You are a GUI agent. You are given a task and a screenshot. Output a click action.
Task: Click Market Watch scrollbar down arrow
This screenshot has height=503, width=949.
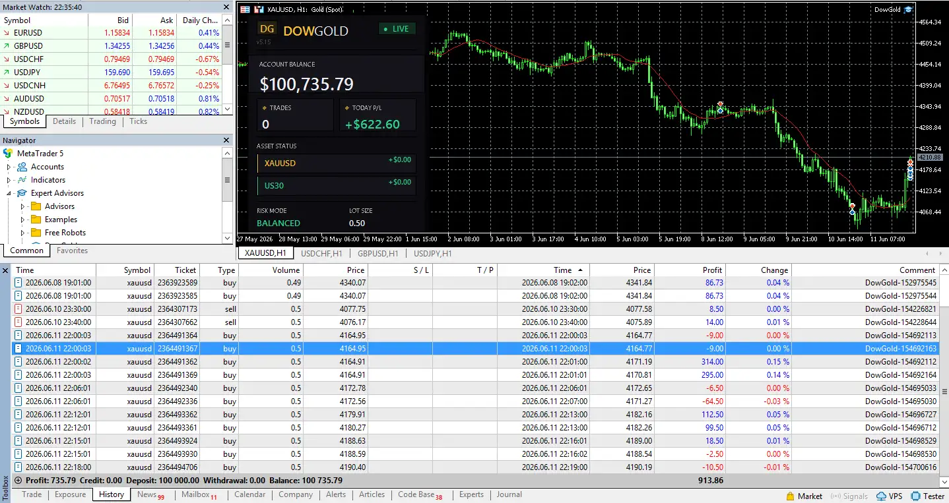click(227, 109)
